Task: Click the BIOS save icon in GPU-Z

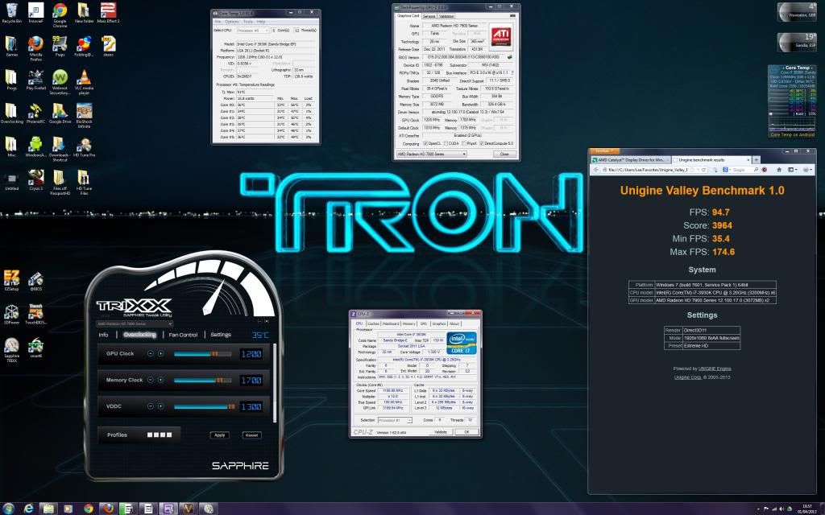Action: [509, 57]
